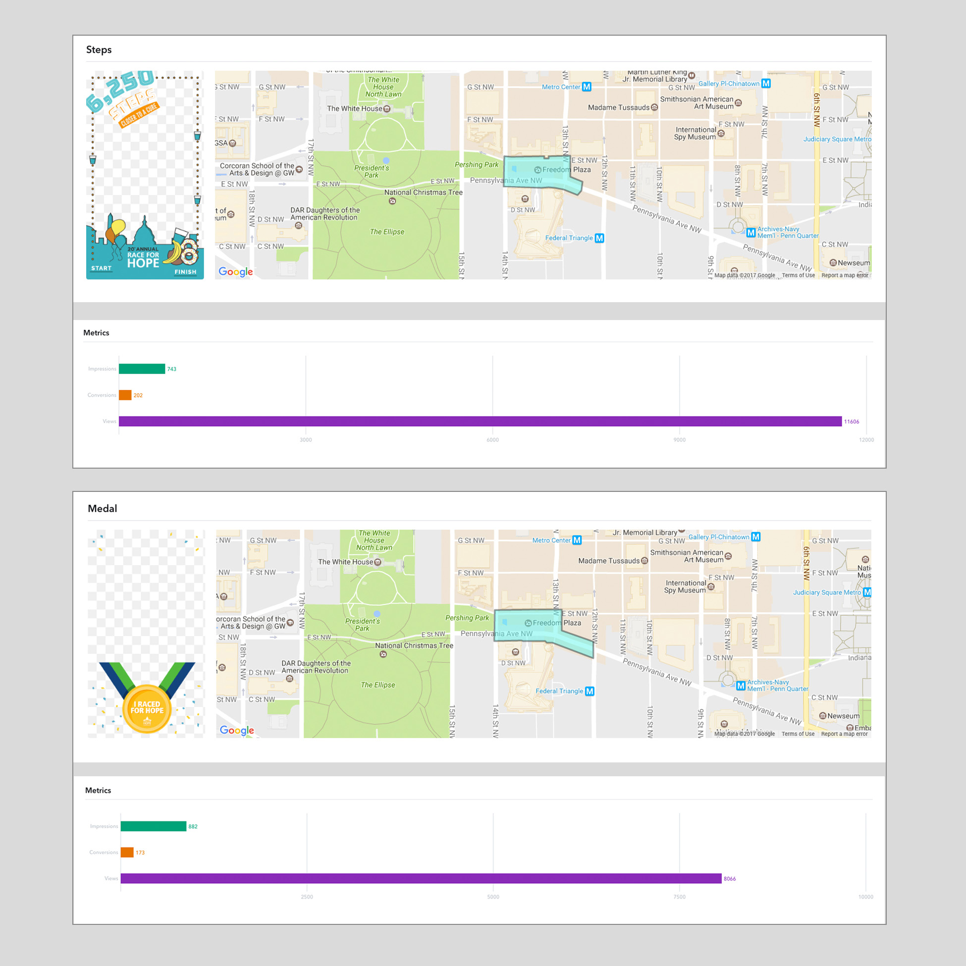This screenshot has width=966, height=966.
Task: Click the Archives-Navy Mem'l metro icon in Steps map
Action: pos(751,232)
